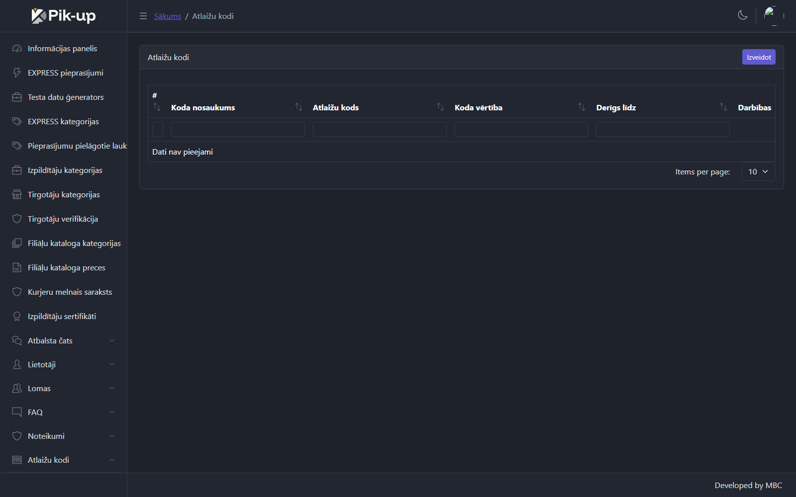Screen dimensions: 796x497
Task: Follow the Sākums breadcrumb link
Action: 168,16
